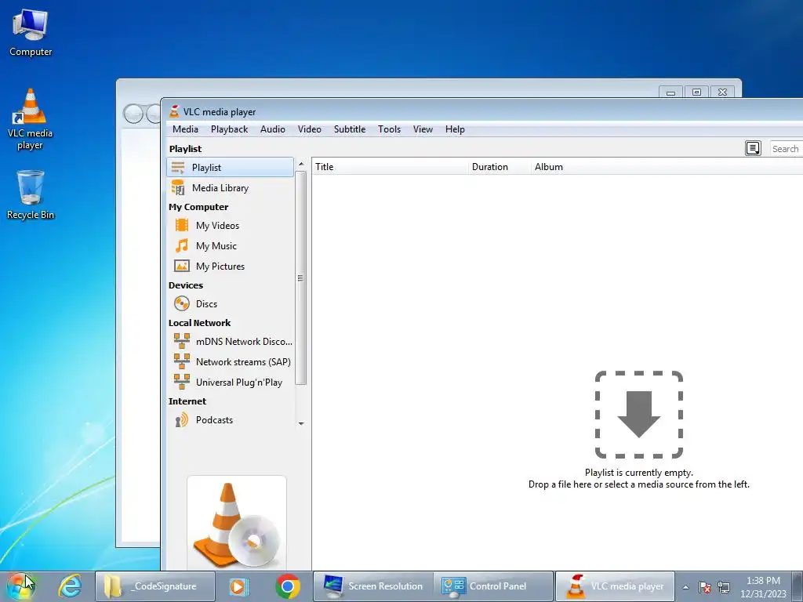Select the Media Library icon

click(x=178, y=188)
